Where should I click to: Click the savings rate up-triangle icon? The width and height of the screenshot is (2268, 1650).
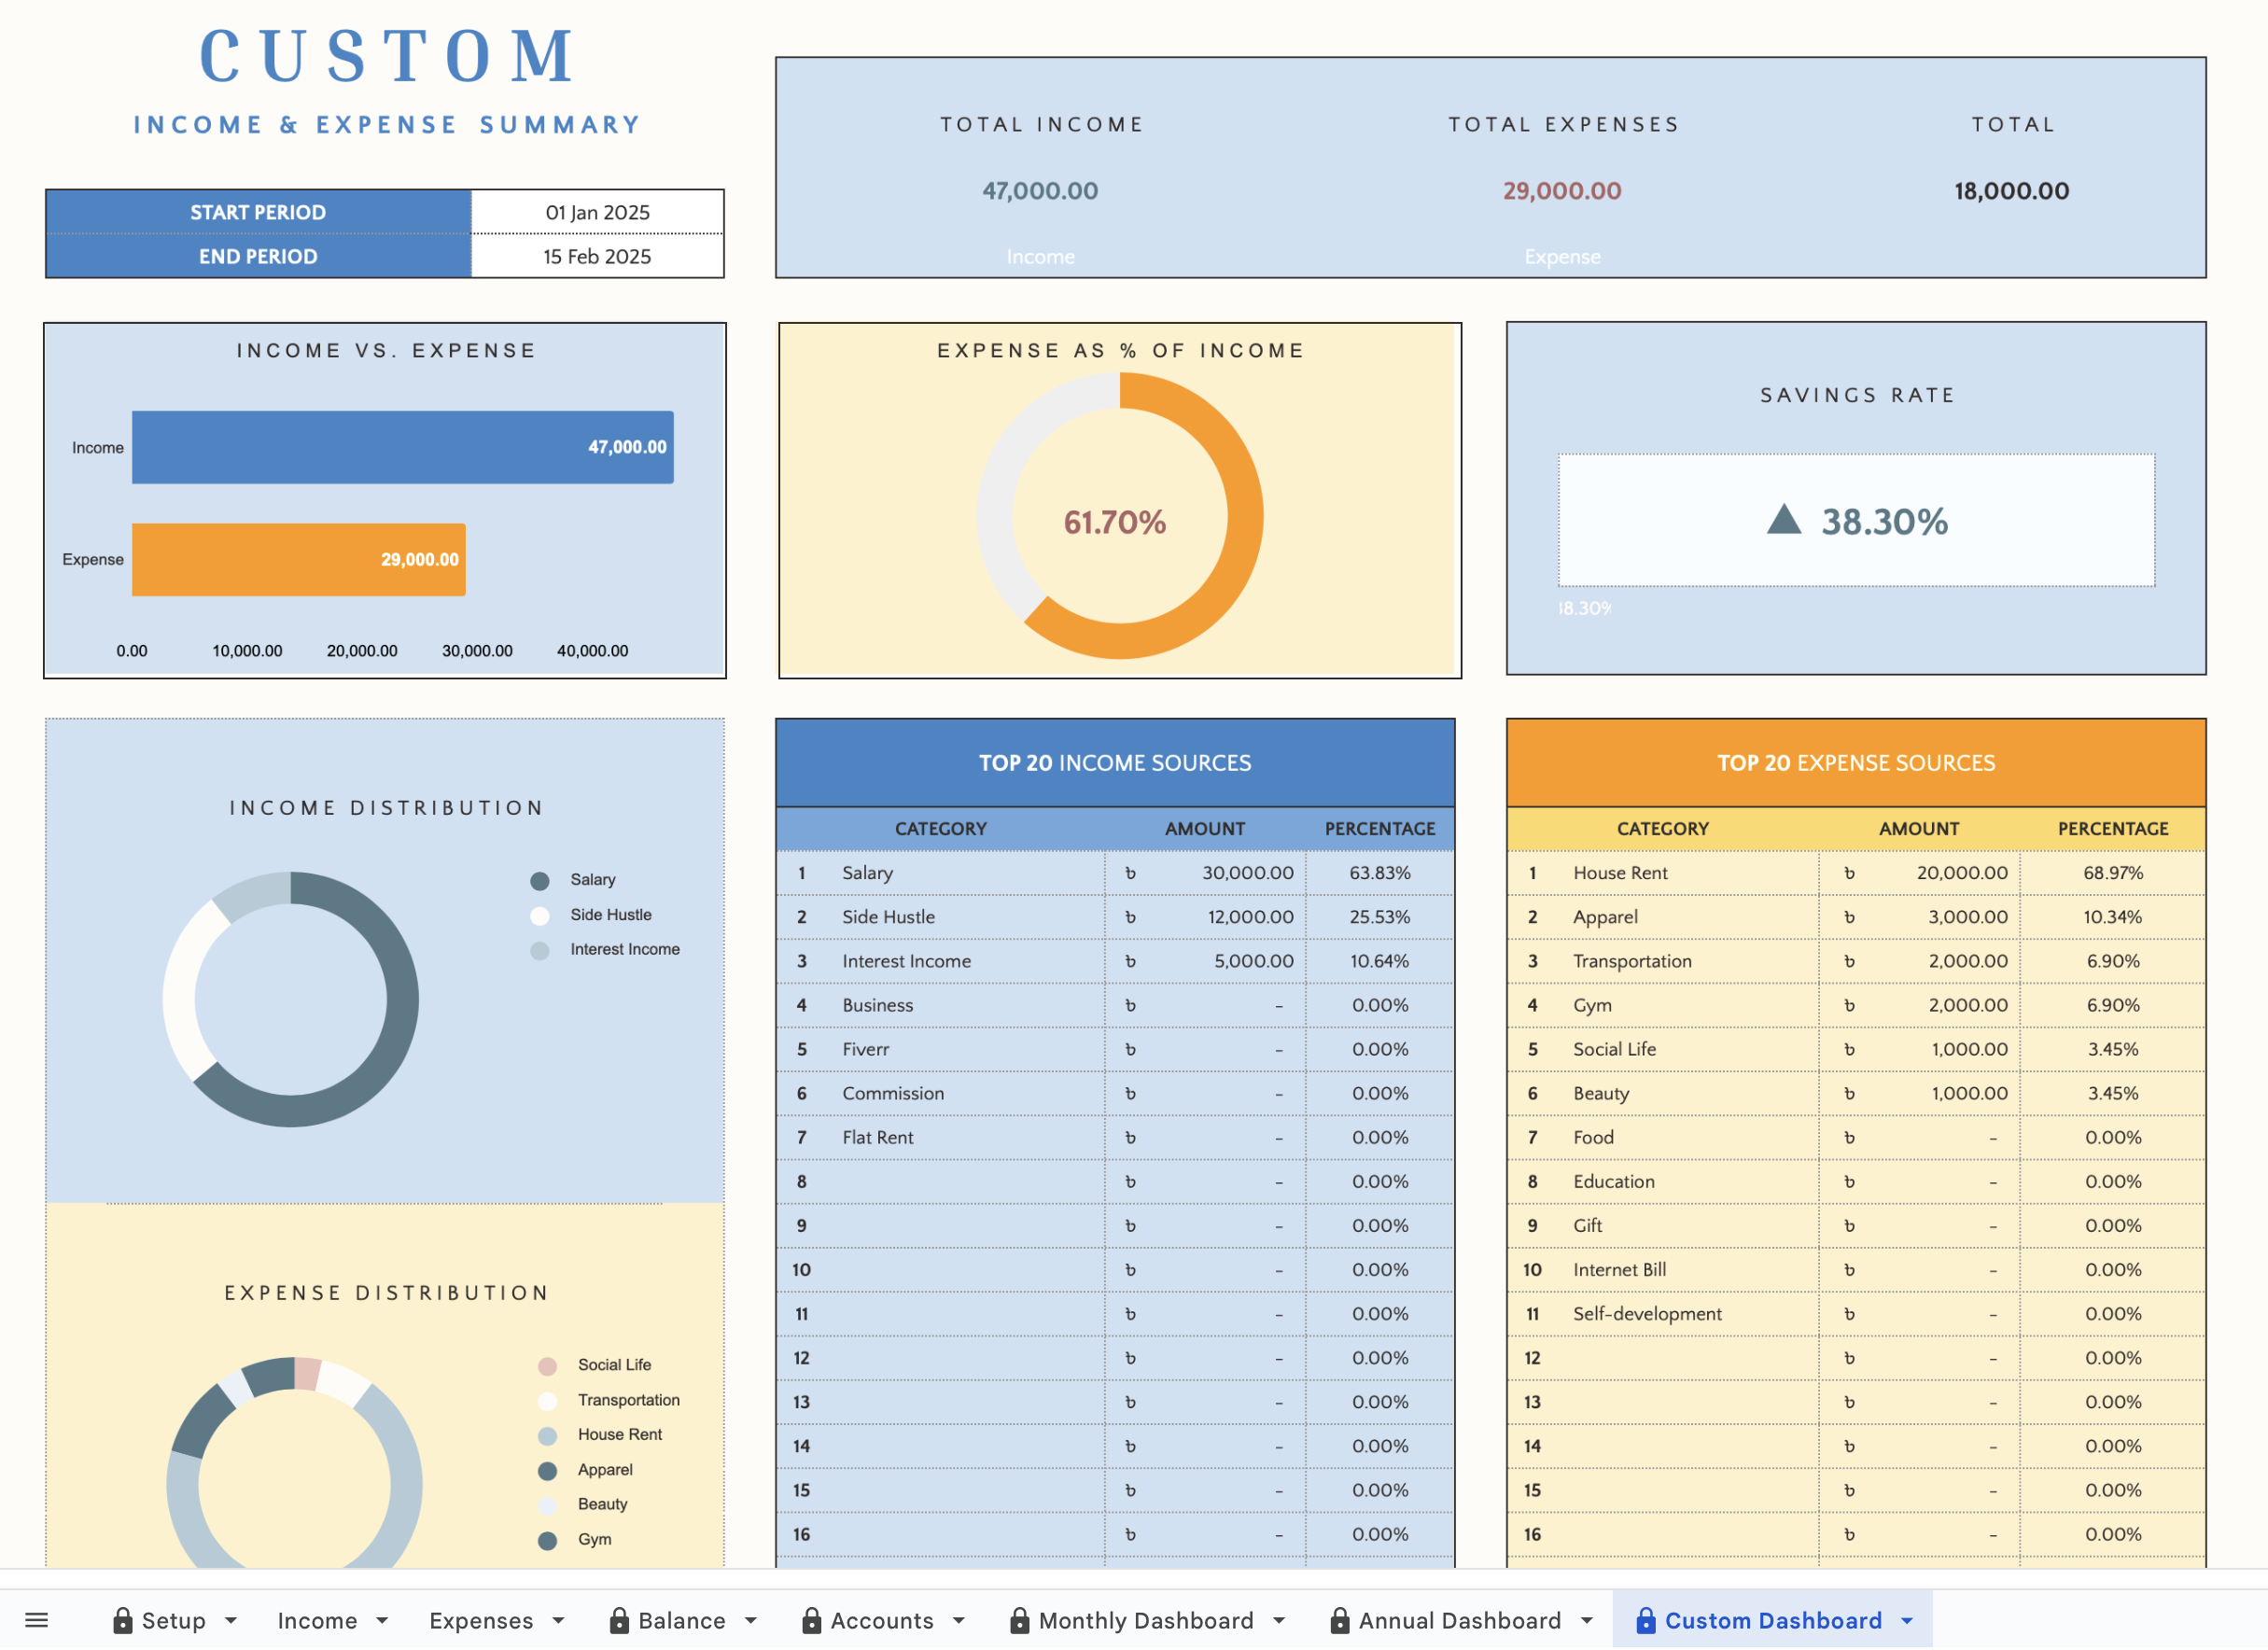1784,520
